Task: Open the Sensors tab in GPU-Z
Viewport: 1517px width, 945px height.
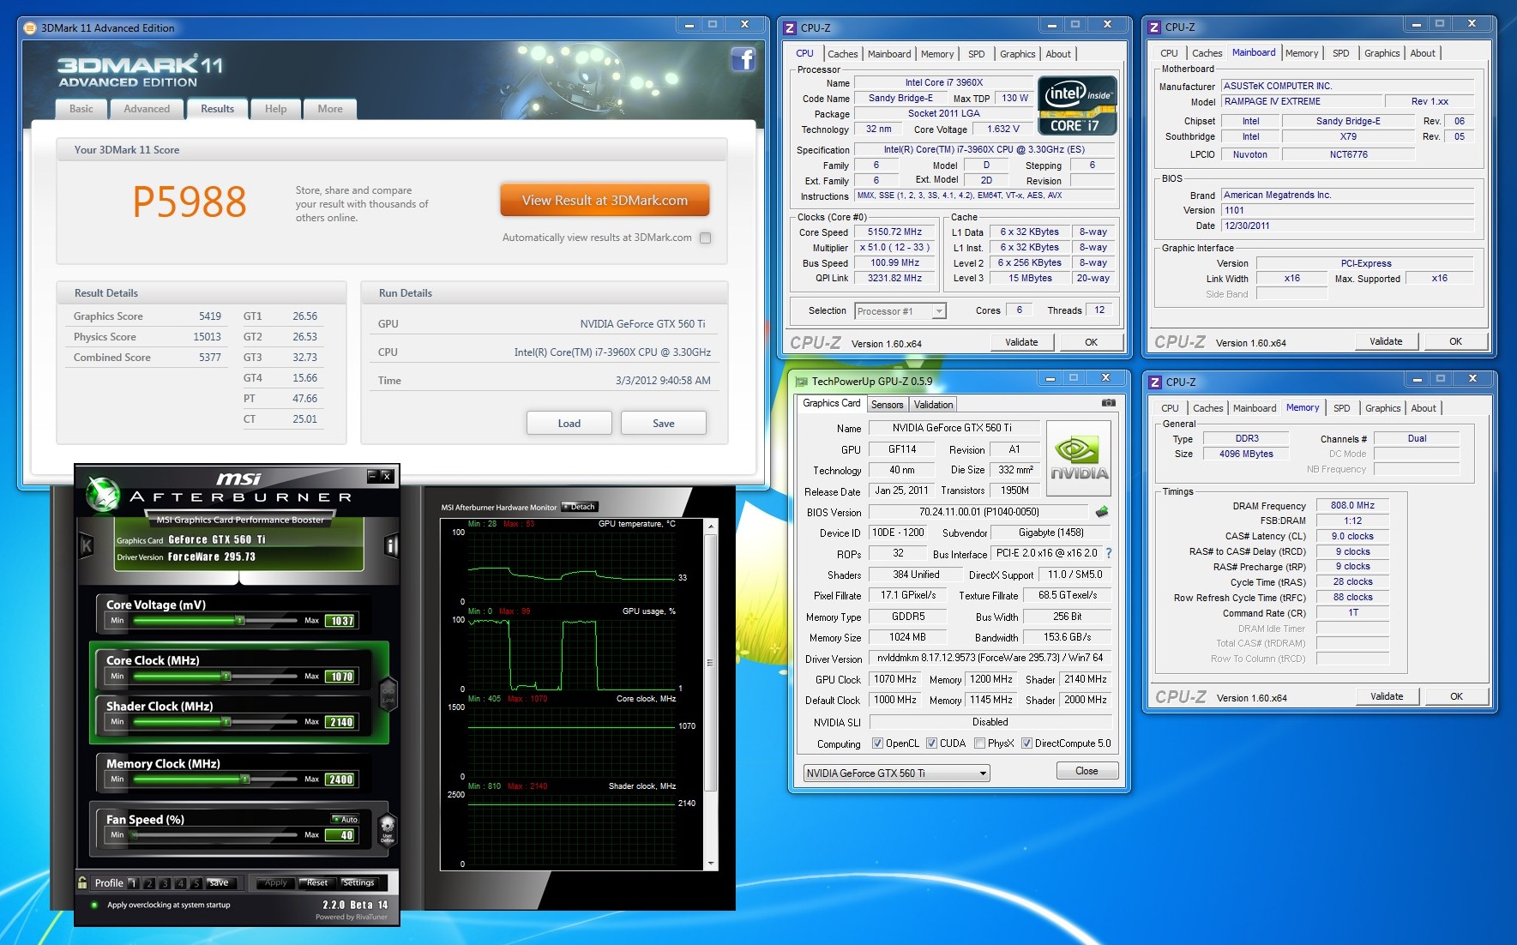Action: (887, 405)
